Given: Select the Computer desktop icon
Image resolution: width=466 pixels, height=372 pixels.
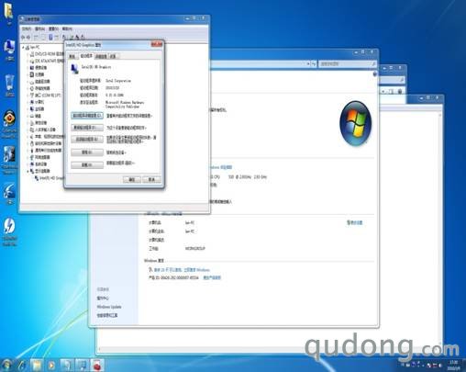Looking at the screenshot, I should click(x=9, y=50).
